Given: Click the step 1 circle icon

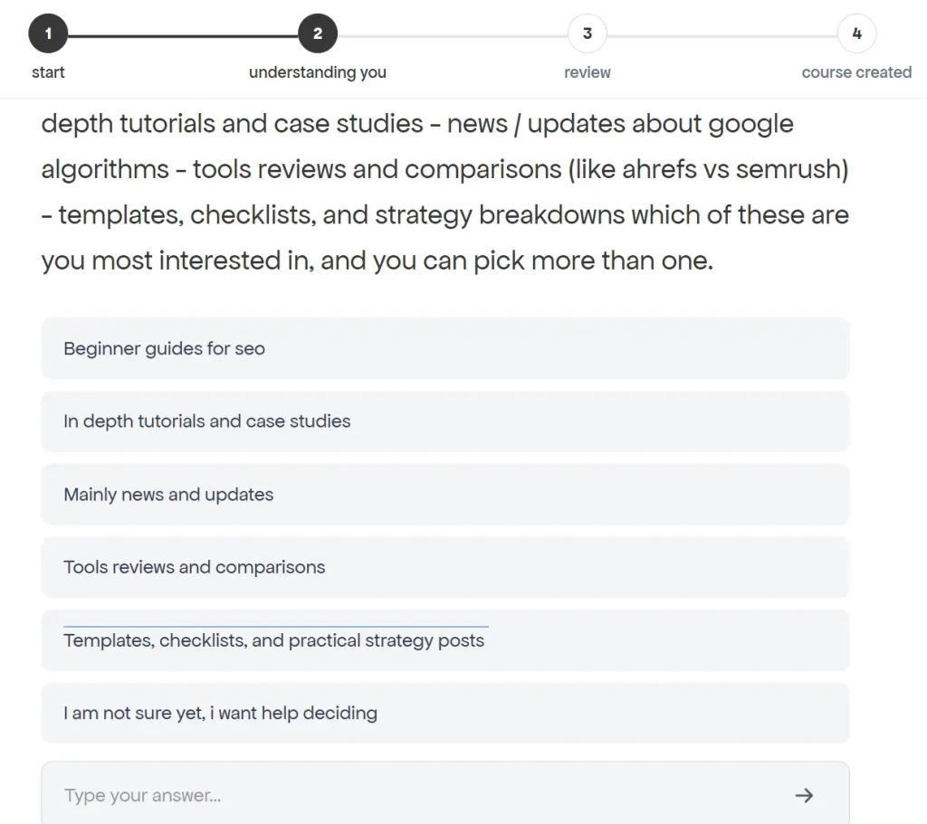Looking at the screenshot, I should click(x=48, y=35).
